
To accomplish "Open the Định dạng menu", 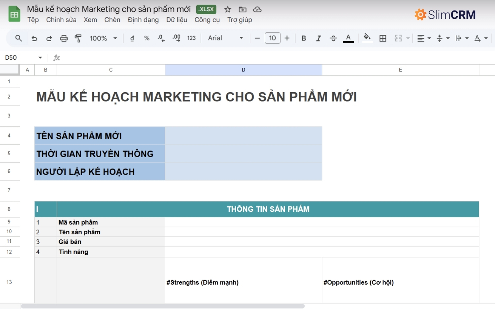I will click(x=143, y=20).
